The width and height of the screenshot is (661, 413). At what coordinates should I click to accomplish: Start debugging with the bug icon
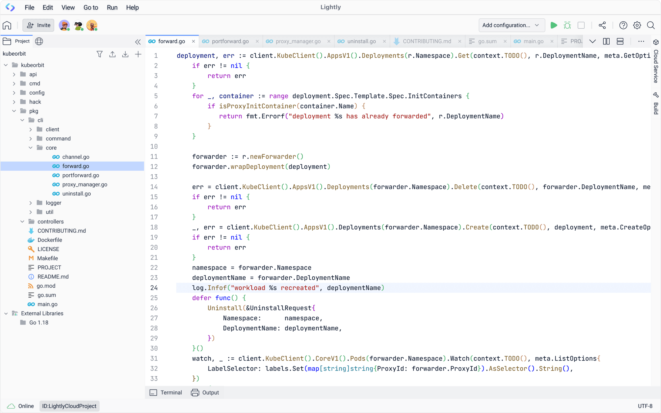pyautogui.click(x=567, y=25)
